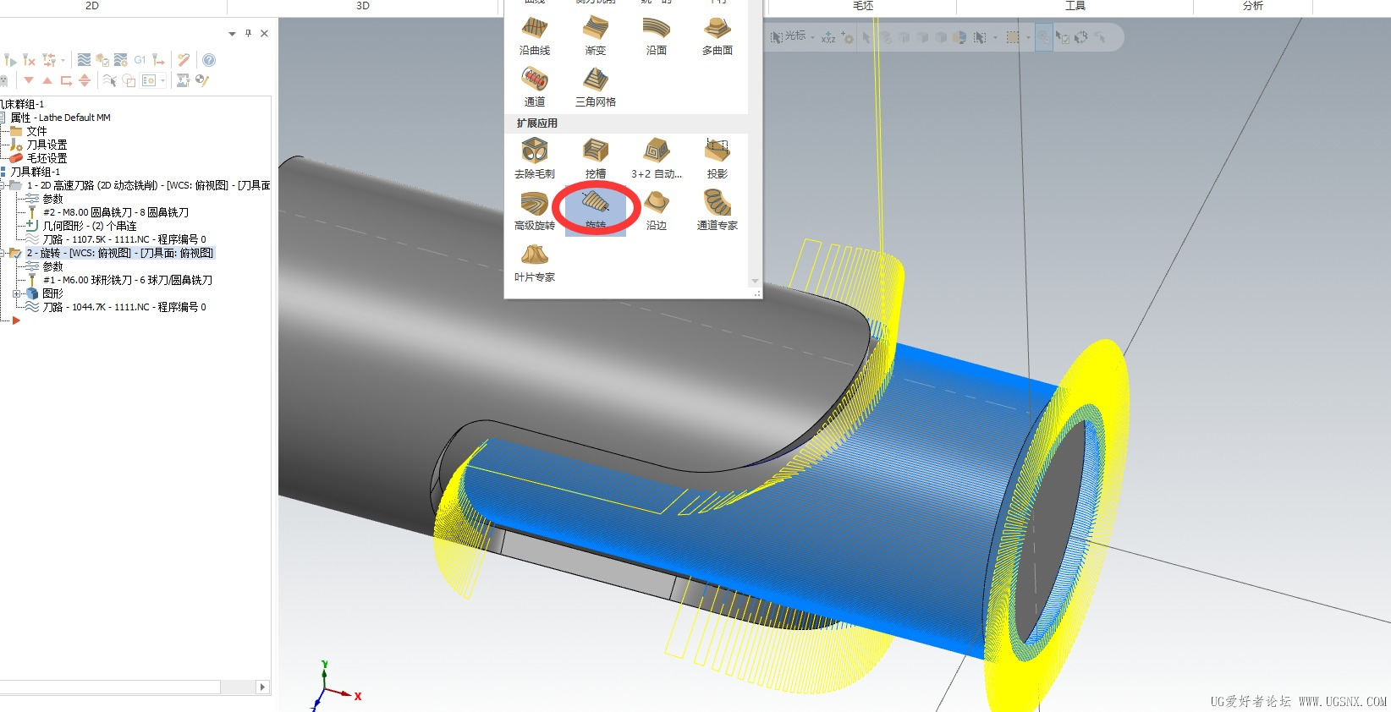Screen dimensions: 1391x712
Task: Toggle the highlighted selection verify button
Action: 1044,38
